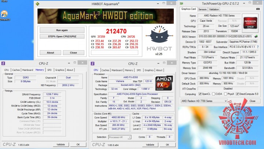264x149 pixels.
Task: Click the Close button in GPU-Z
Action: coord(252,101)
